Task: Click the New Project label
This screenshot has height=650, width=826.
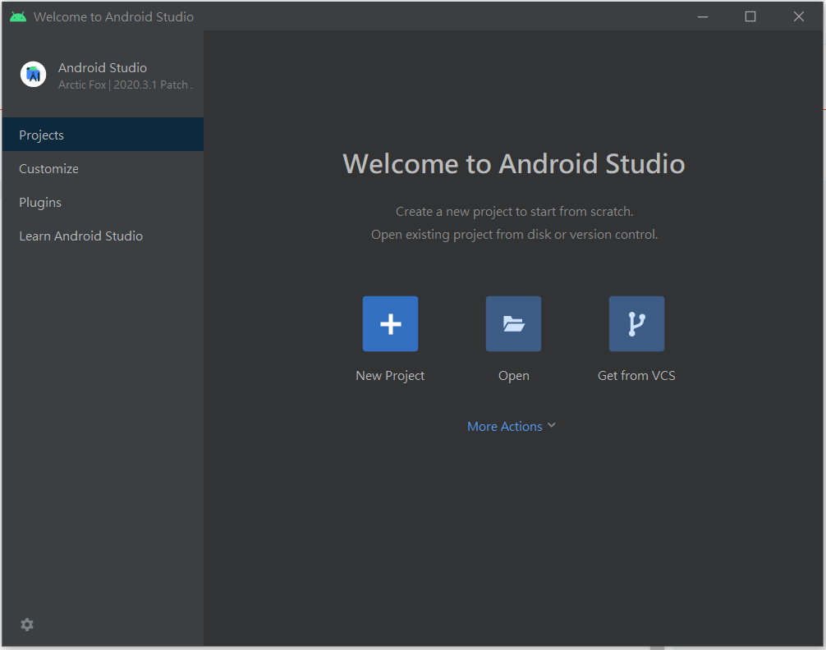Action: 390,376
